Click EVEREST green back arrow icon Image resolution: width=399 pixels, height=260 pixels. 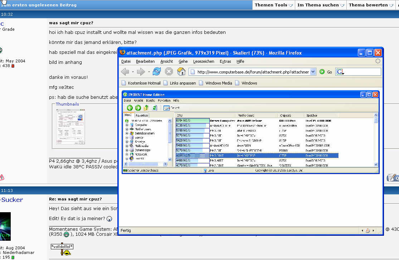pyautogui.click(x=130, y=108)
